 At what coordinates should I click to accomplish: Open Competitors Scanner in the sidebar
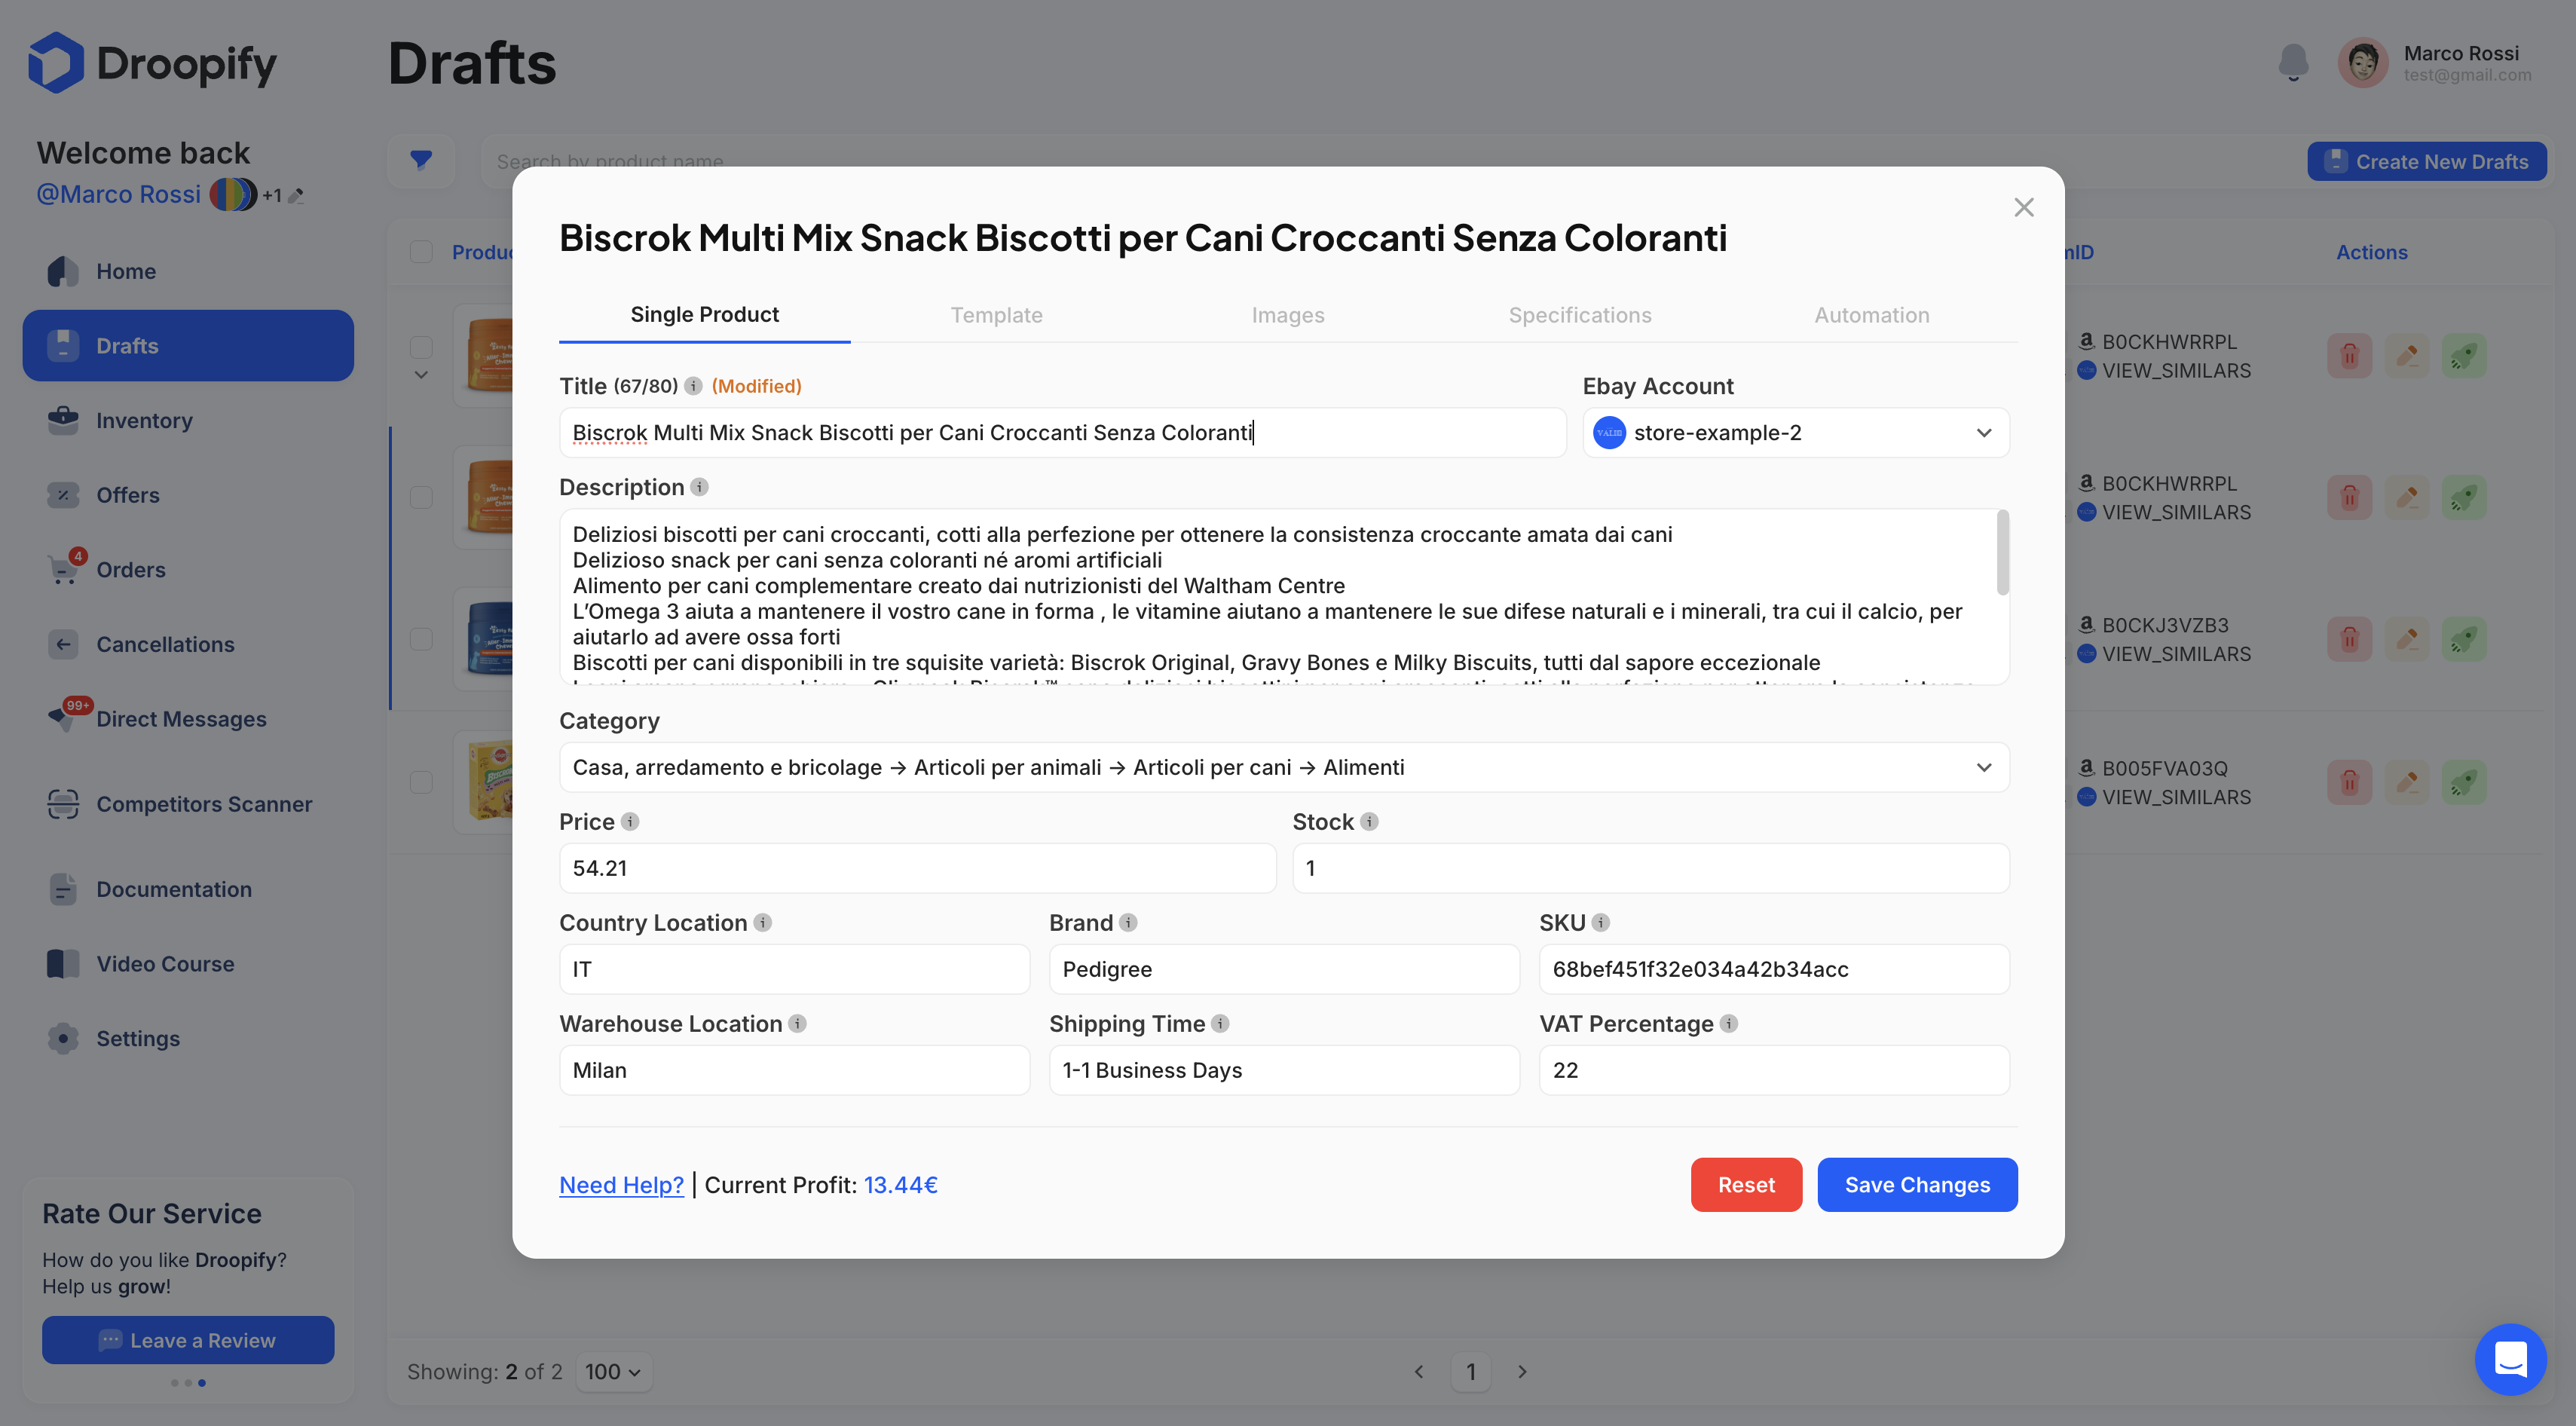tap(188, 804)
